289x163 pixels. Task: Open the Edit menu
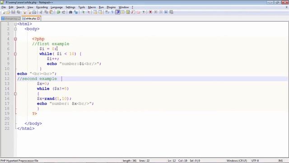11,7
